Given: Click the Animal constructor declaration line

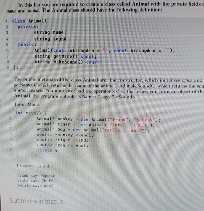Looking at the screenshot, I should [x=105, y=50].
